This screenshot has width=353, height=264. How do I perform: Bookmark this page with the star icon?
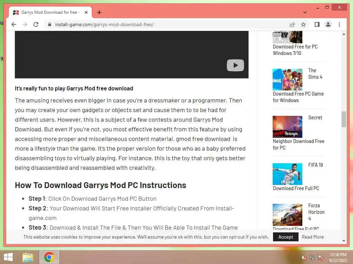(303, 24)
